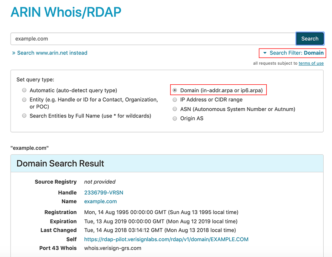
Task: Select the Entity query type
Action: coord(24,99)
